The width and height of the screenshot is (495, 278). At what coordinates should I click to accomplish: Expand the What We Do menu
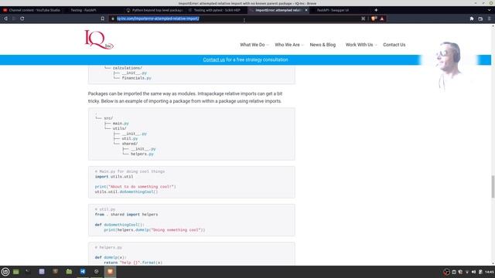[x=254, y=45]
